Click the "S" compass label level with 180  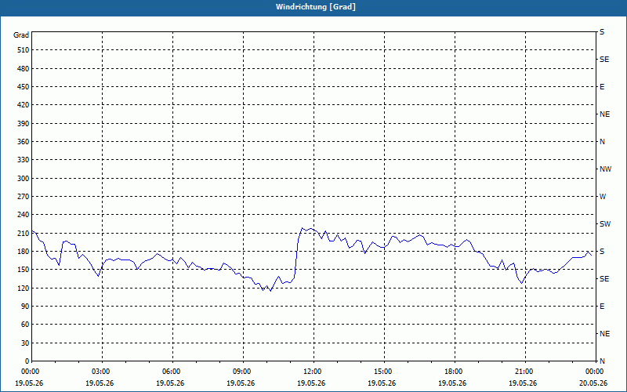(x=602, y=252)
